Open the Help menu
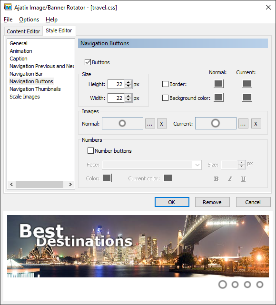The width and height of the screenshot is (276, 305). click(x=51, y=20)
